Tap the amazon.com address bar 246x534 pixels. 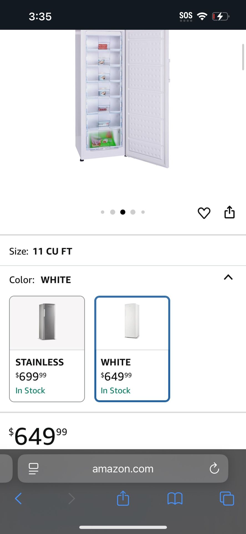[123, 469]
